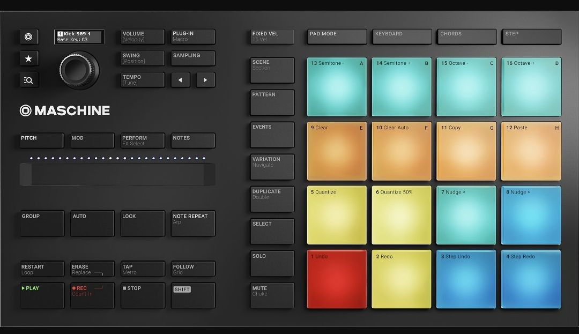Click the Kick 909 1 display screen
579x334 pixels.
tap(79, 37)
